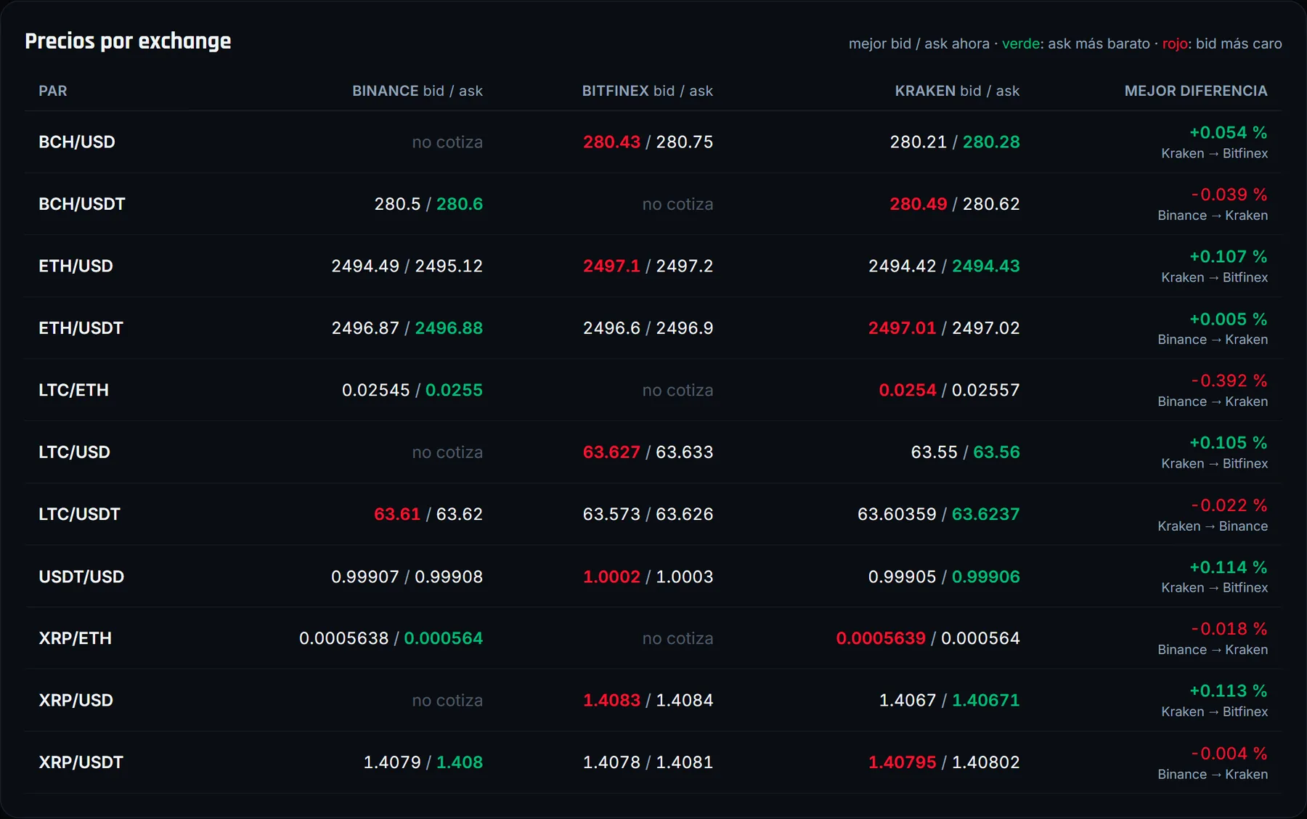
Task: Click Kraken quote 280.21 / 280.28
Action: pyautogui.click(x=955, y=142)
